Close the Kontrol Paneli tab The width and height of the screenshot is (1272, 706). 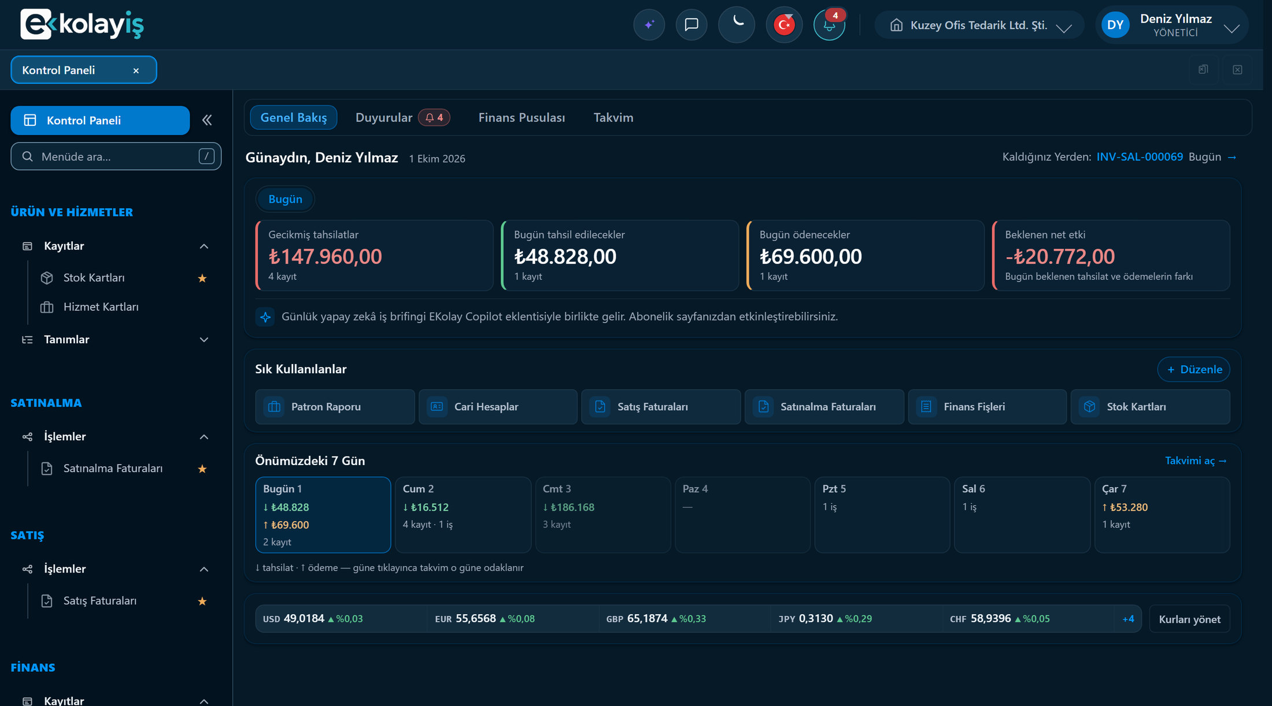(x=136, y=70)
